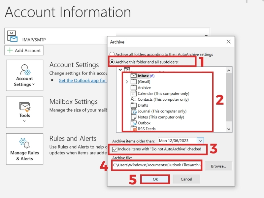
Task: Select 'Inbox' label in folder tree
Action: pyautogui.click(x=143, y=76)
